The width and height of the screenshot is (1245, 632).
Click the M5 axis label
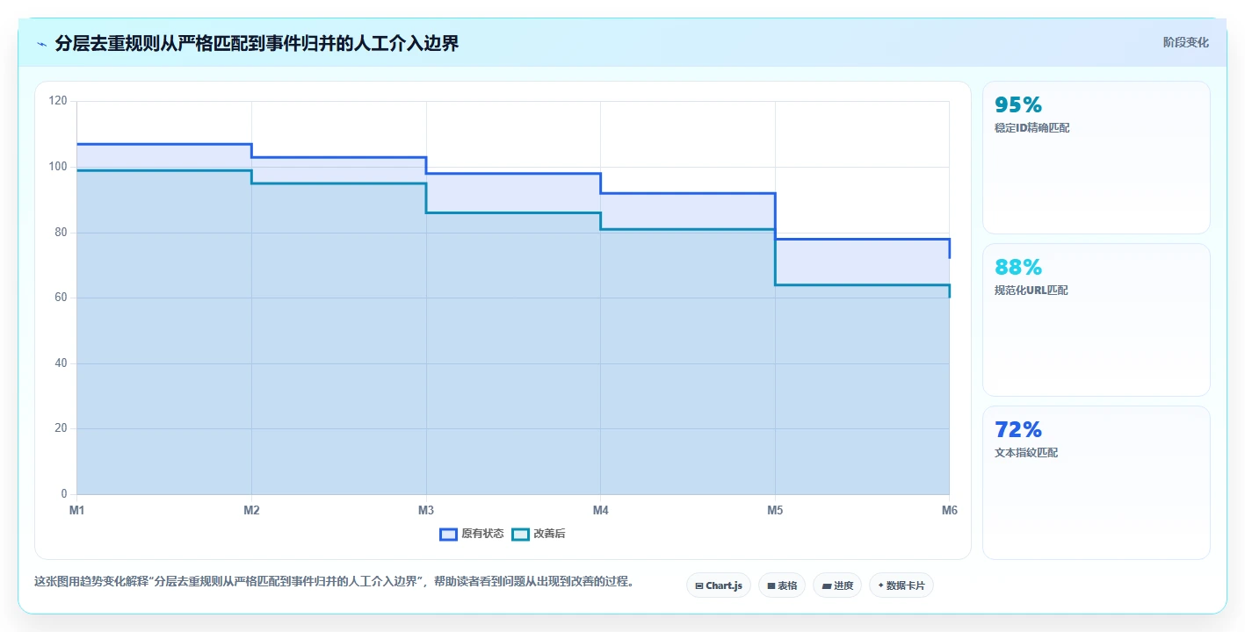[775, 510]
